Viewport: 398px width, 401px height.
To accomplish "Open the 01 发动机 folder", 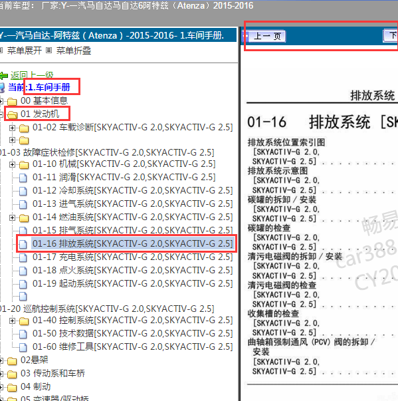I will (40, 114).
